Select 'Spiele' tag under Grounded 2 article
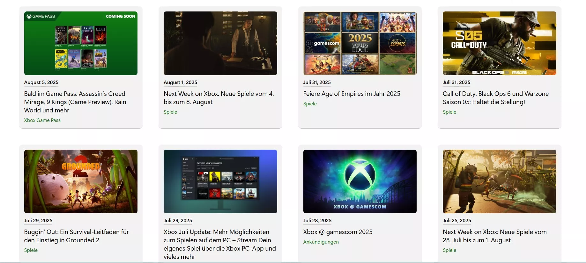The height and width of the screenshot is (263, 586). click(x=31, y=250)
